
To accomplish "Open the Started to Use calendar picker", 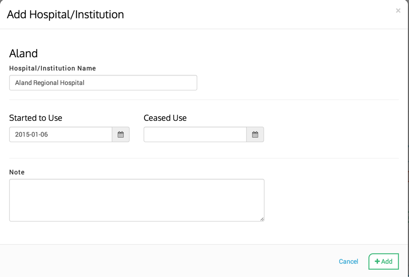I will [120, 134].
